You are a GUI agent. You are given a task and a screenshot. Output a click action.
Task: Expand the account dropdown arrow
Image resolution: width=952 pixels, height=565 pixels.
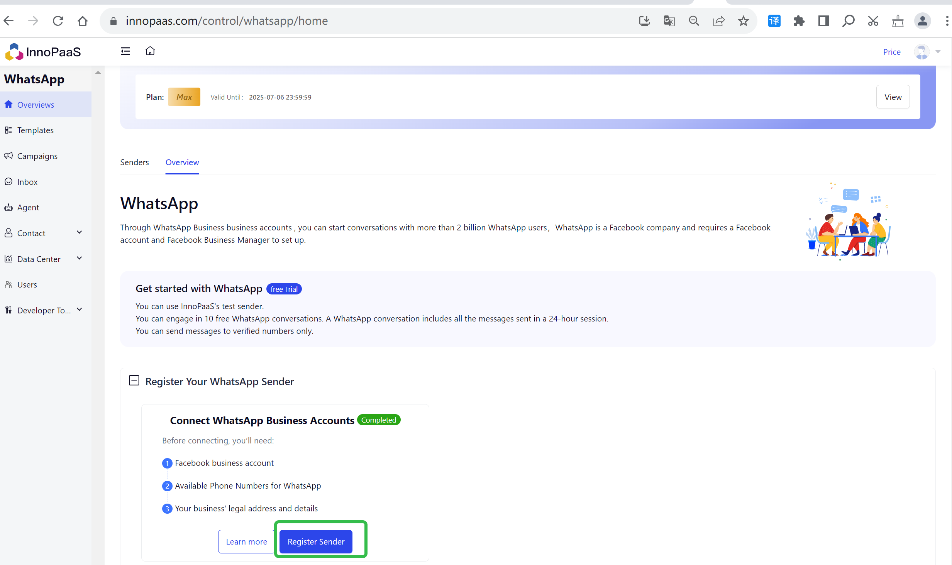[938, 51]
